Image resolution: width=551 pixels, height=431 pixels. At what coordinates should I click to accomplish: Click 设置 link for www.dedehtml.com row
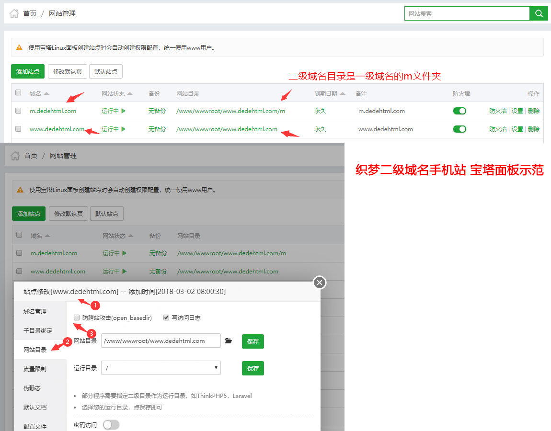[x=517, y=129]
